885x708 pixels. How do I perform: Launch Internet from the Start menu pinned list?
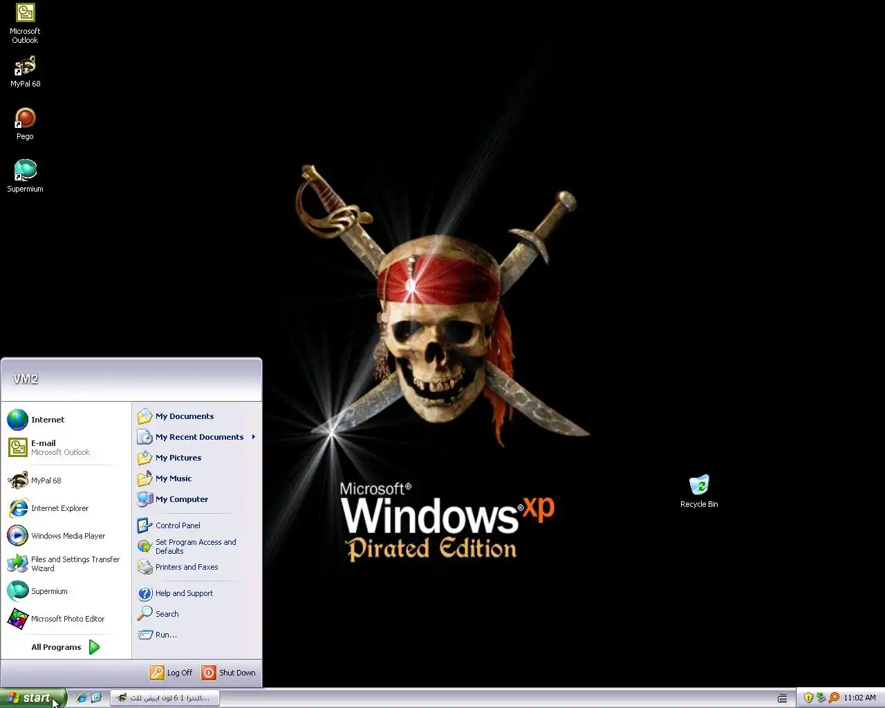(x=66, y=420)
